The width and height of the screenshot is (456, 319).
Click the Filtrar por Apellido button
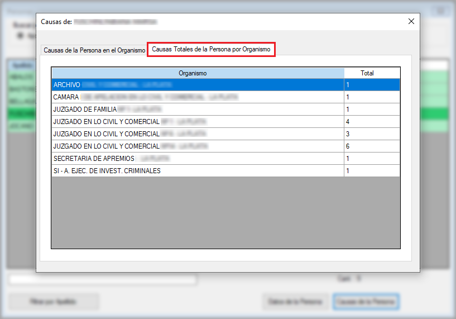click(x=54, y=302)
